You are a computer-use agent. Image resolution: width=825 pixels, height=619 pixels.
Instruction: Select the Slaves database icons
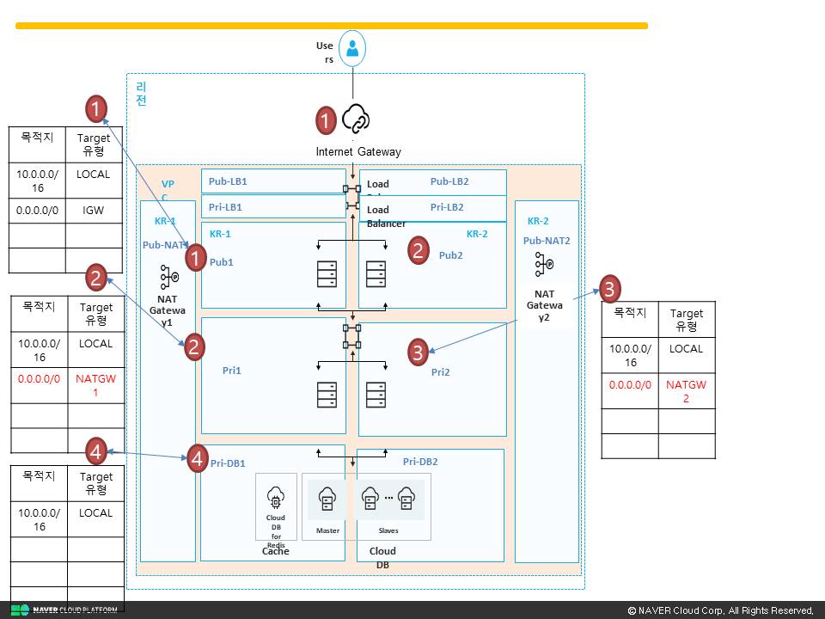coord(388,498)
